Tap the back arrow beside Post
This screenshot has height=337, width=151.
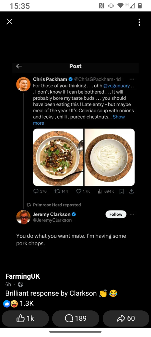point(19,66)
